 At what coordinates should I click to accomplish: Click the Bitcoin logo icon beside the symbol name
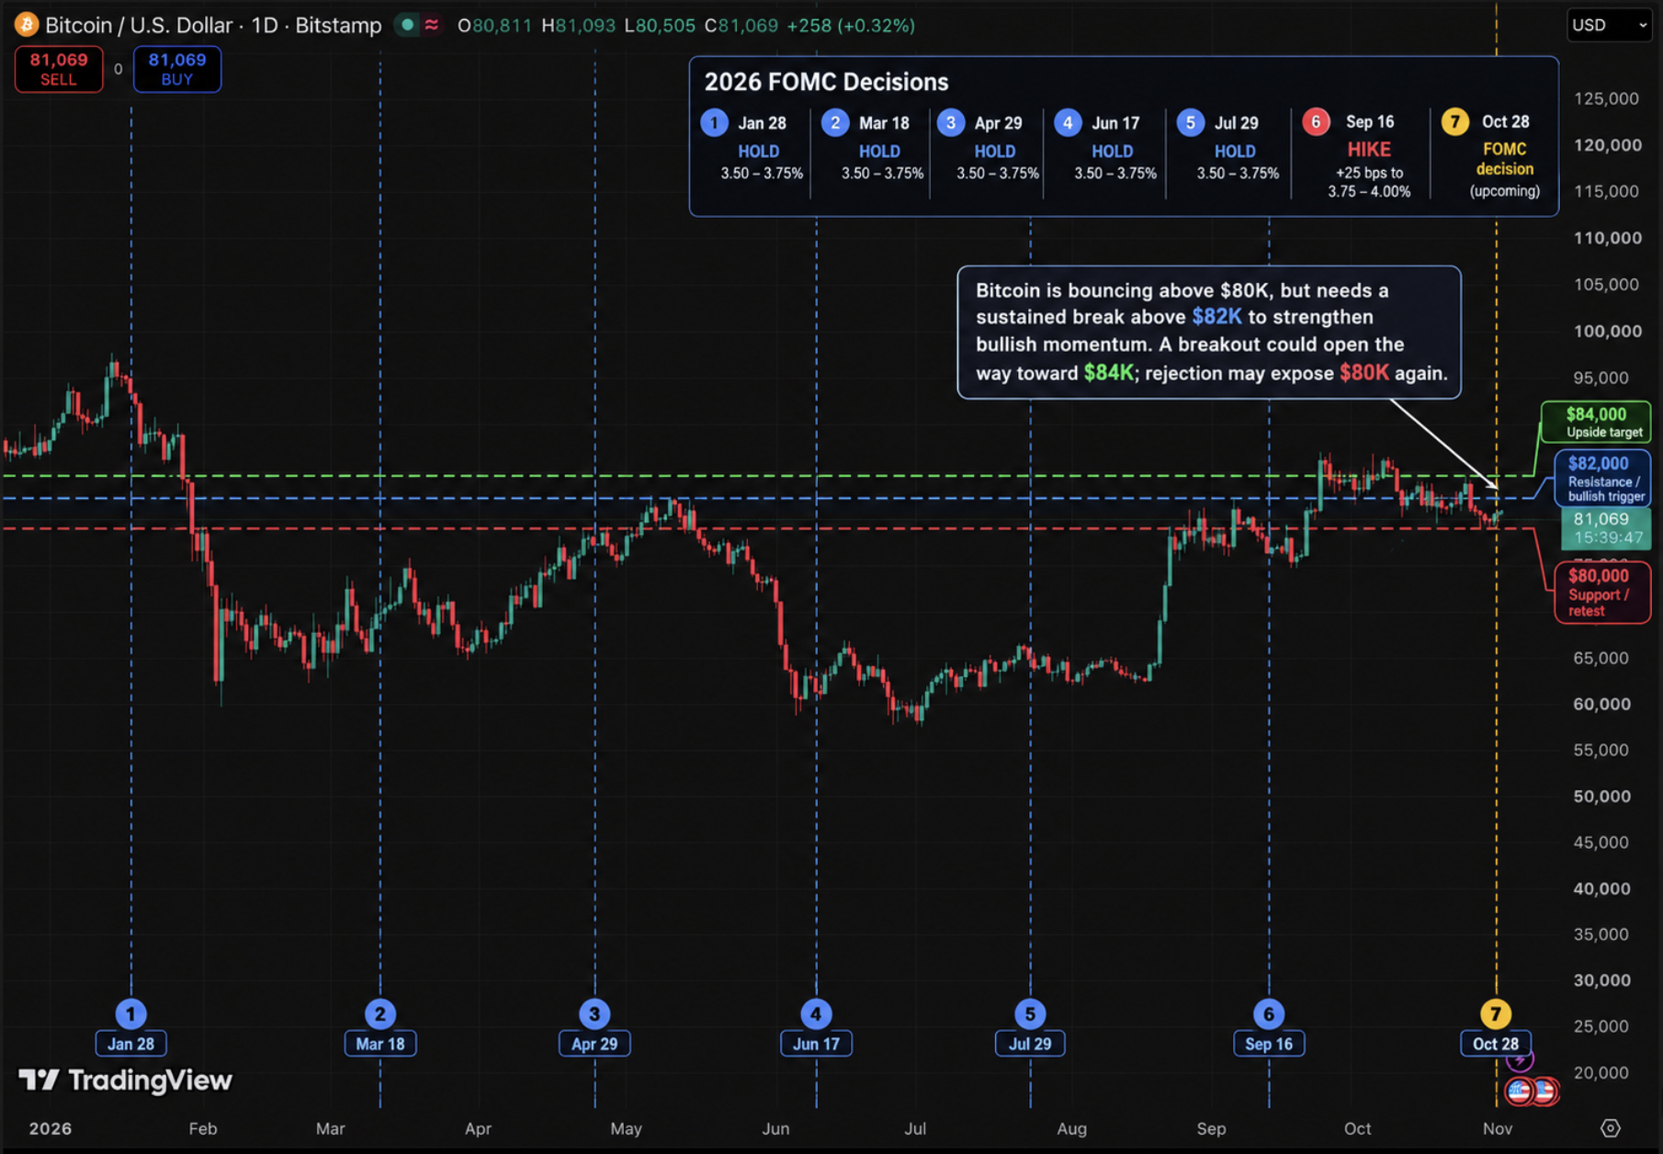pos(26,25)
